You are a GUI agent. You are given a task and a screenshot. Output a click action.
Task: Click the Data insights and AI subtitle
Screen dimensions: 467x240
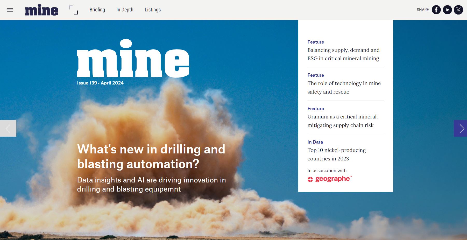tap(151, 185)
